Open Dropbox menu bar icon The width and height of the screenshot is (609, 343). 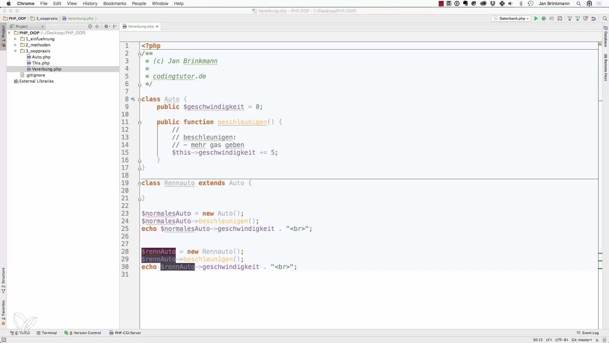493,3
